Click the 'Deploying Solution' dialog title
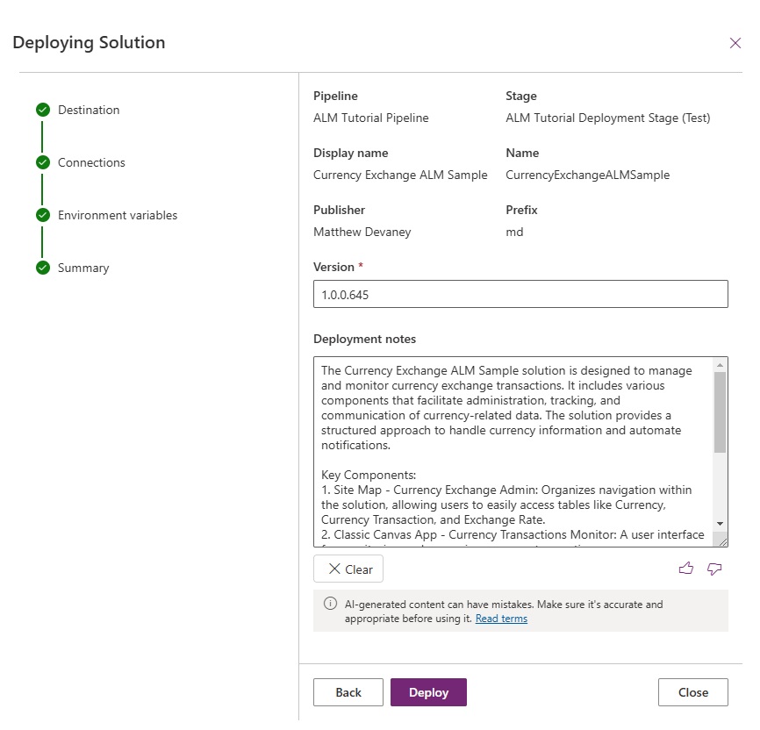 (x=89, y=43)
